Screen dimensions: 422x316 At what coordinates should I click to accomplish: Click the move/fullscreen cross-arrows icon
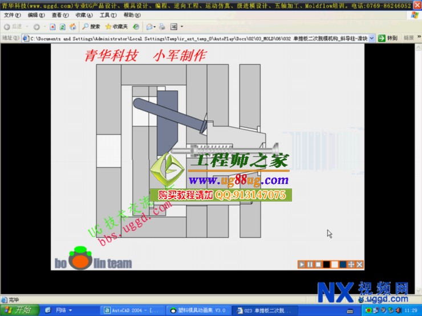351,265
